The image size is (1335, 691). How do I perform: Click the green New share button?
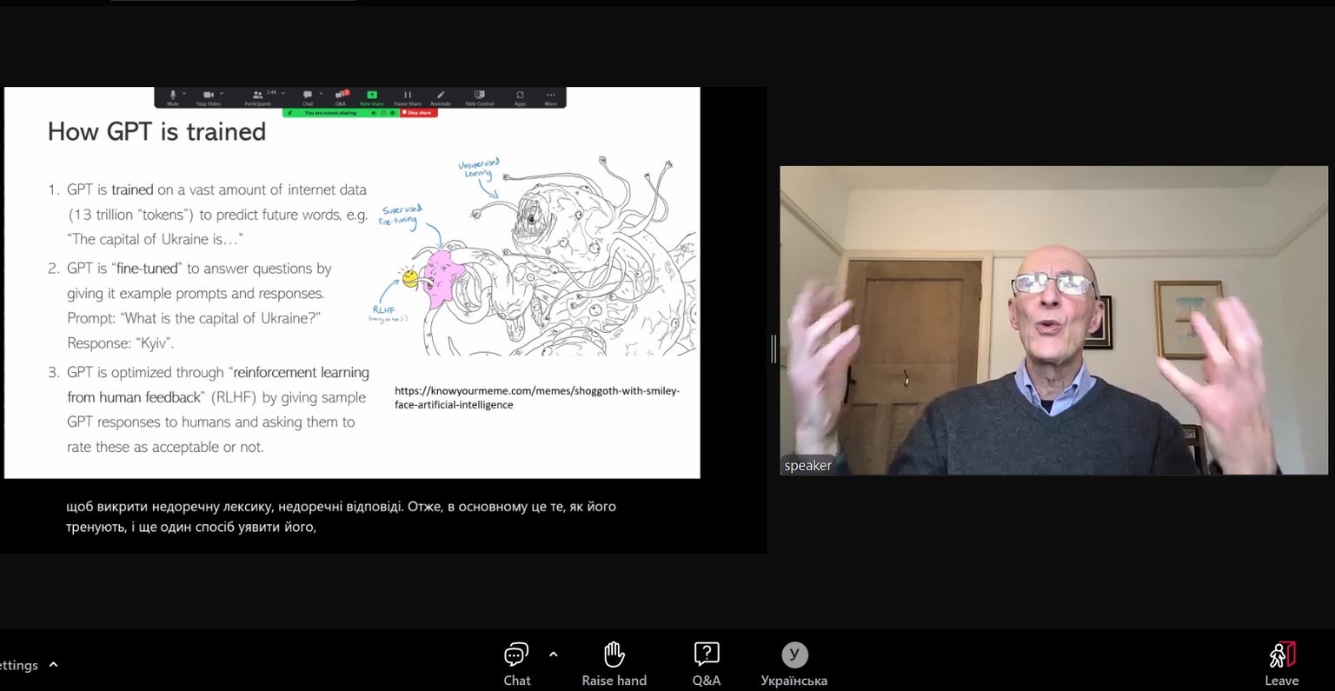tap(372, 96)
